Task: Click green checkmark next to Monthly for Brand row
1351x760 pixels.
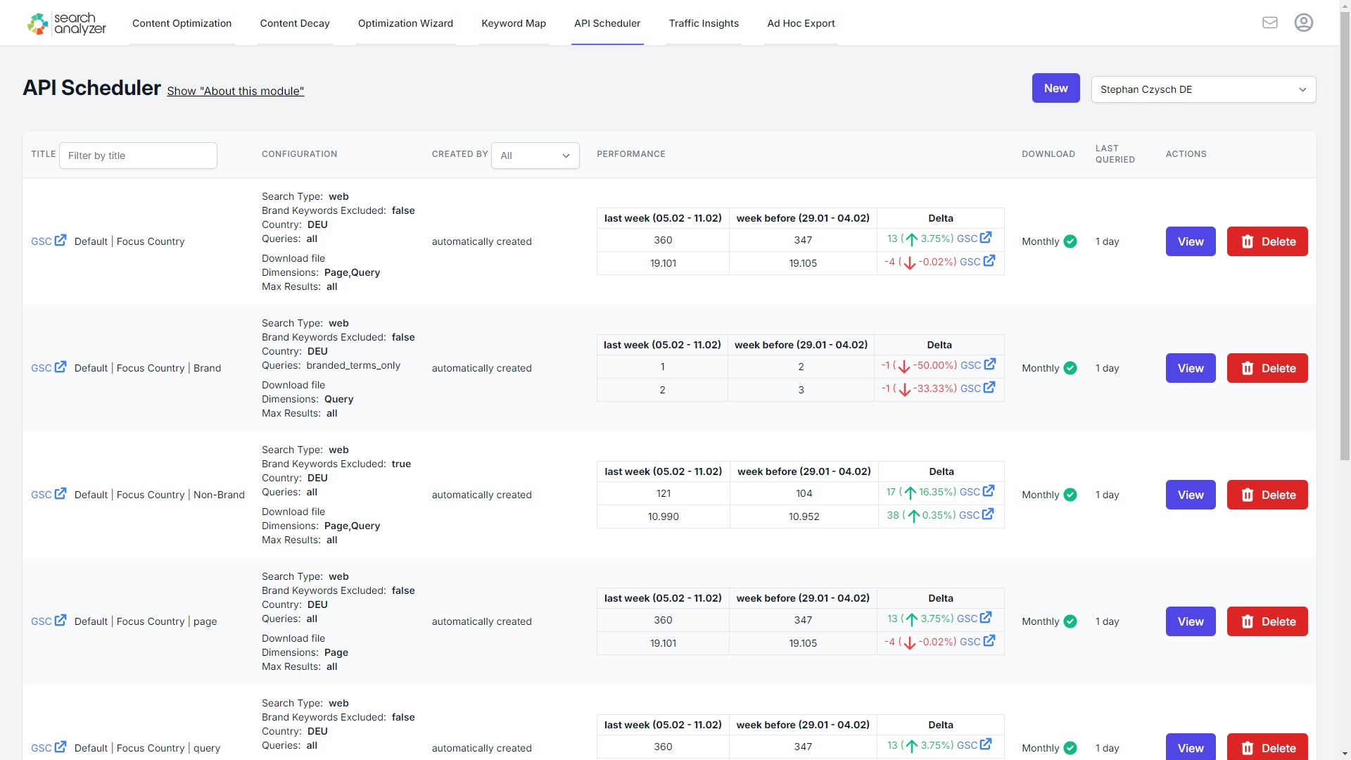Action: (1070, 367)
